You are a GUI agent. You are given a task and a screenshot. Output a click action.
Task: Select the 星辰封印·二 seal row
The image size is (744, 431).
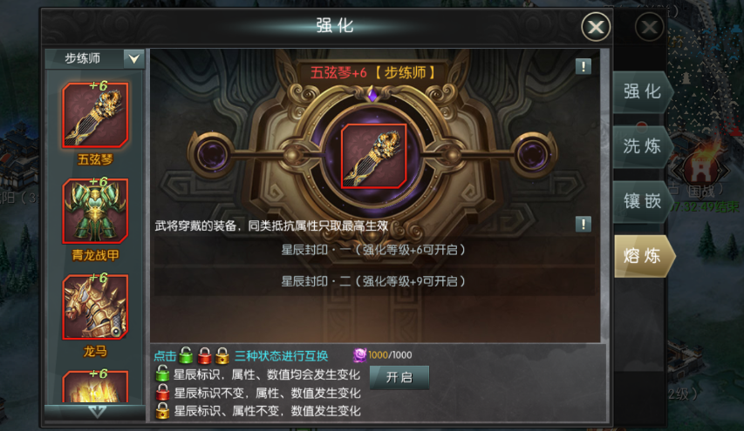[374, 281]
